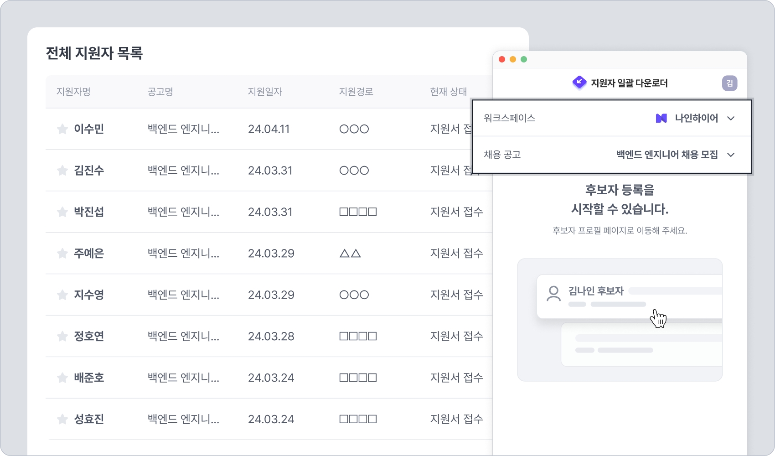Expand the 워크스페이스 dropdown chevron
The image size is (775, 456).
(x=731, y=119)
